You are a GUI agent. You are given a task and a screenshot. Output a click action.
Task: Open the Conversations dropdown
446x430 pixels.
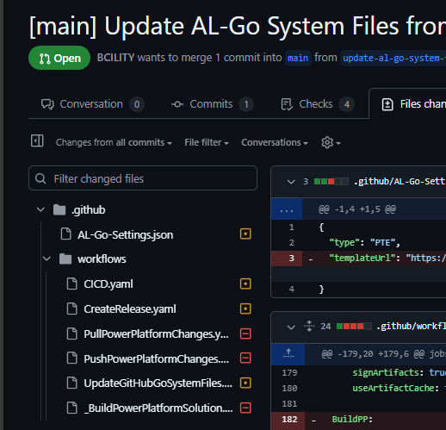[x=275, y=142]
